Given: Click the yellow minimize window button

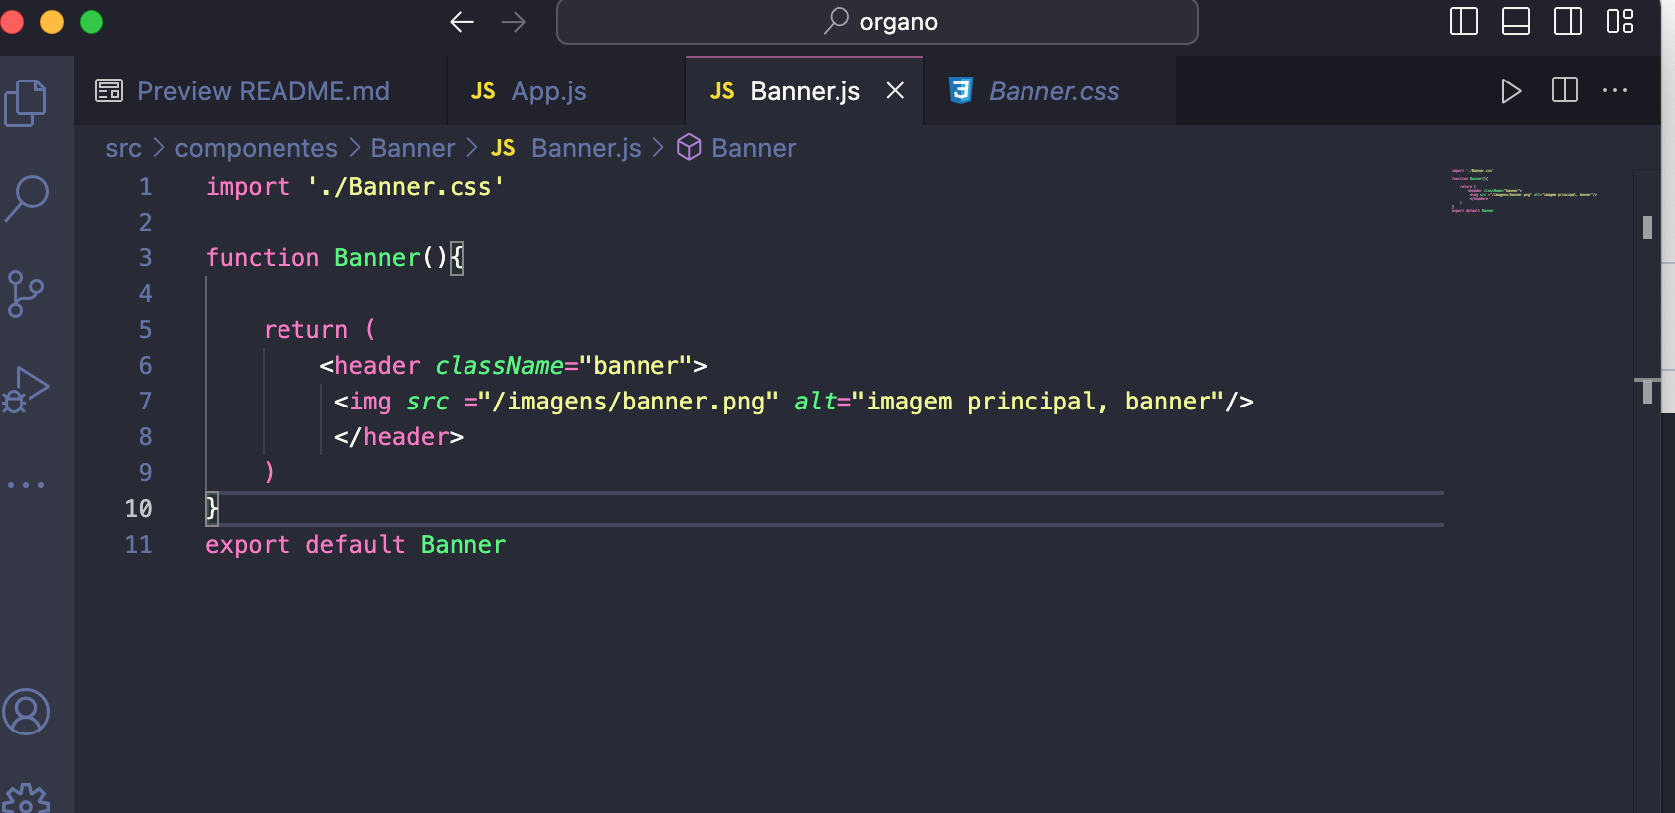Looking at the screenshot, I should tap(52, 22).
